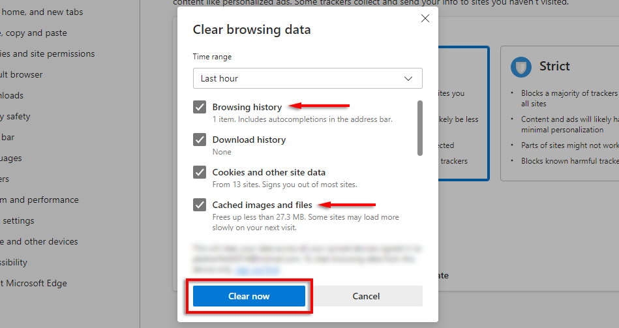Open phone and other devices settings

click(40, 241)
